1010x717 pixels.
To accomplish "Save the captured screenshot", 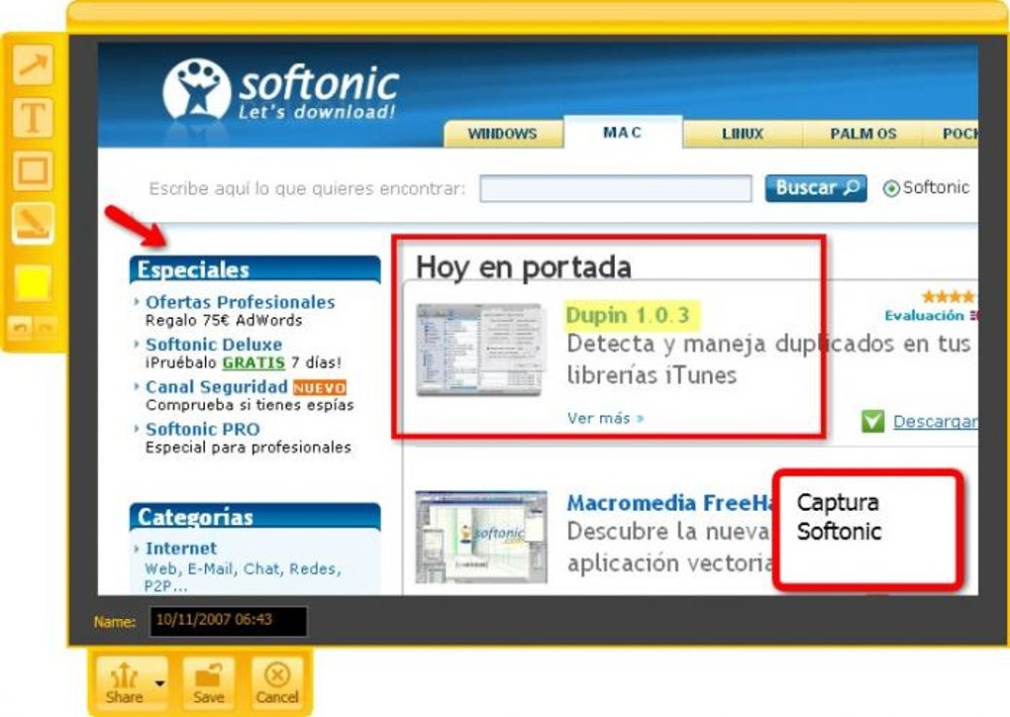I will [x=209, y=684].
